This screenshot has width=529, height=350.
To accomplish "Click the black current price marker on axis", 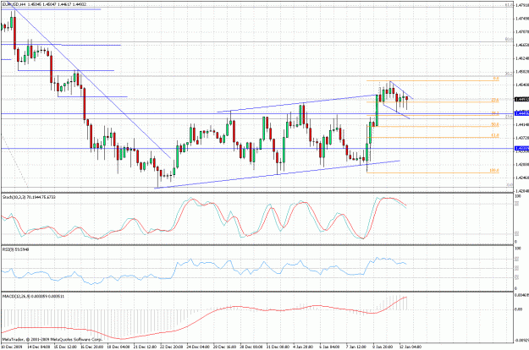I will click(x=521, y=99).
